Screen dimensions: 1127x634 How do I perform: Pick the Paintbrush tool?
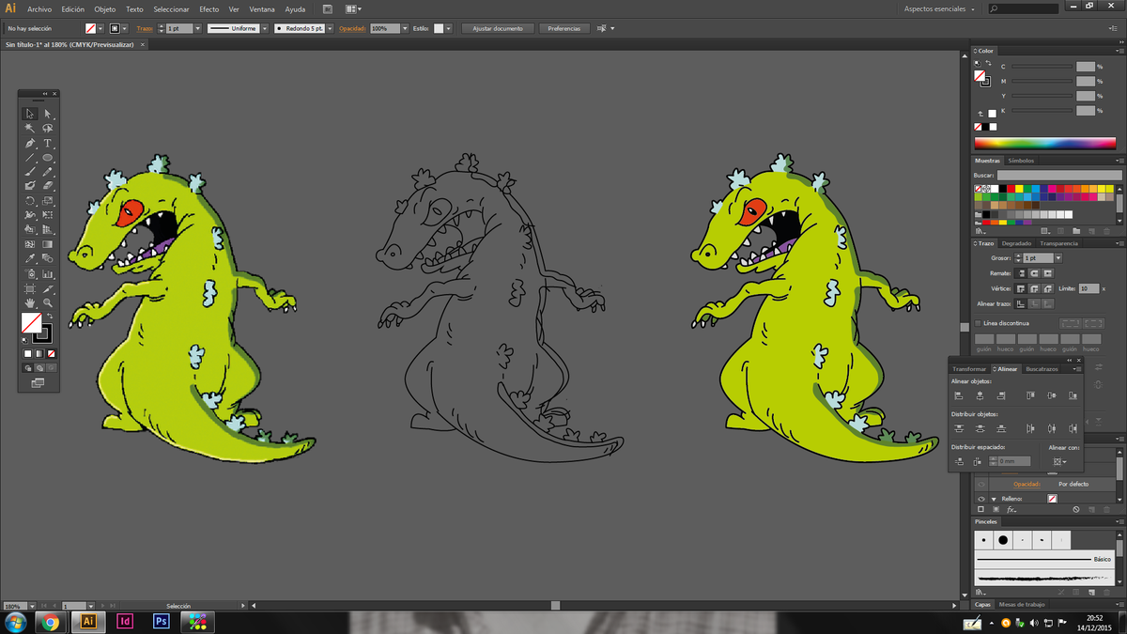click(x=30, y=172)
